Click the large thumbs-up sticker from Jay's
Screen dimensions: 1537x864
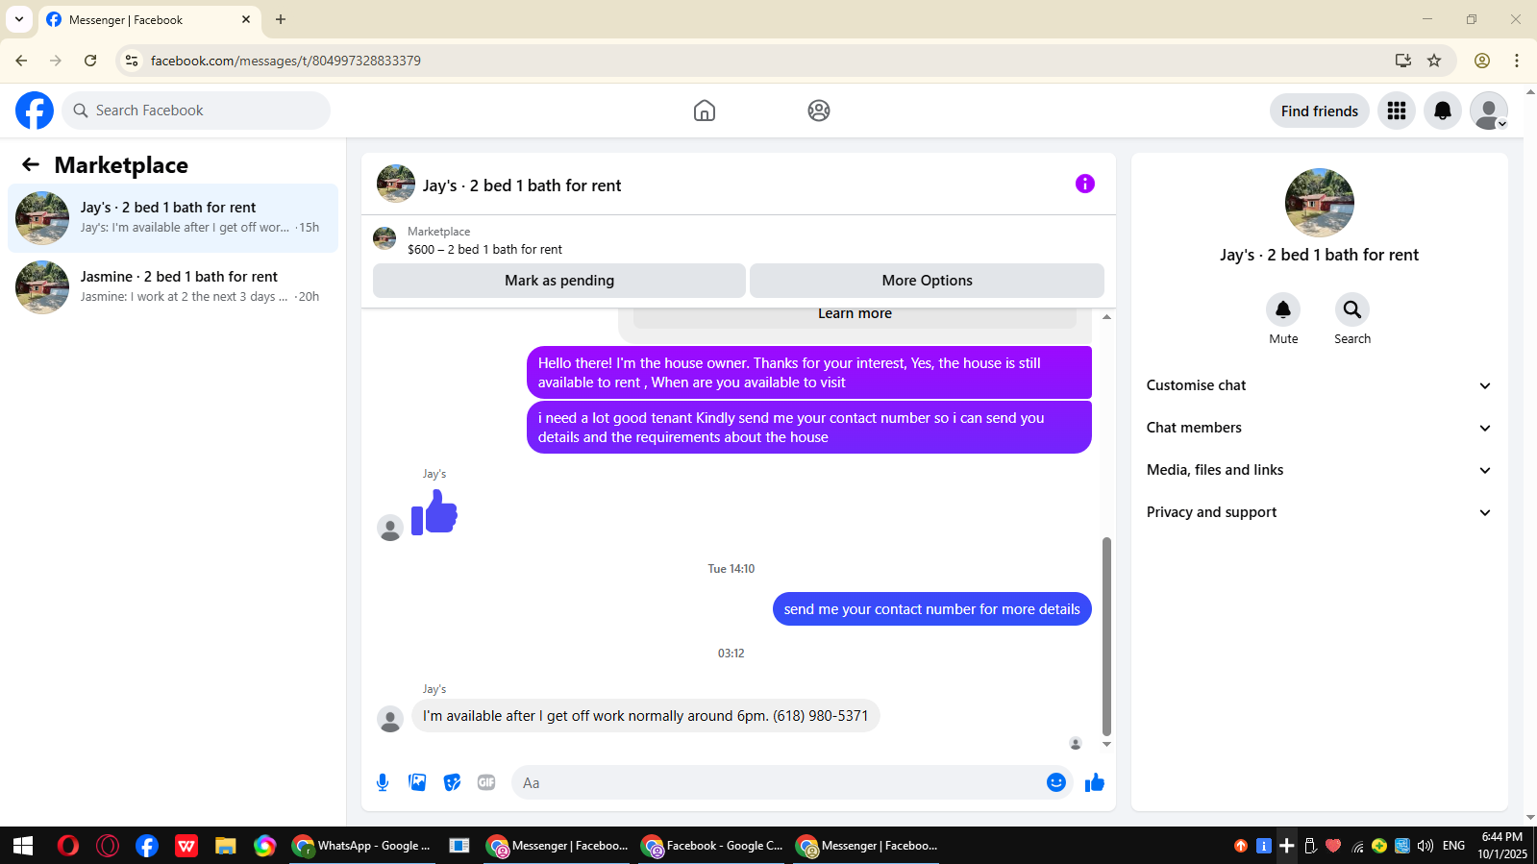point(434,512)
